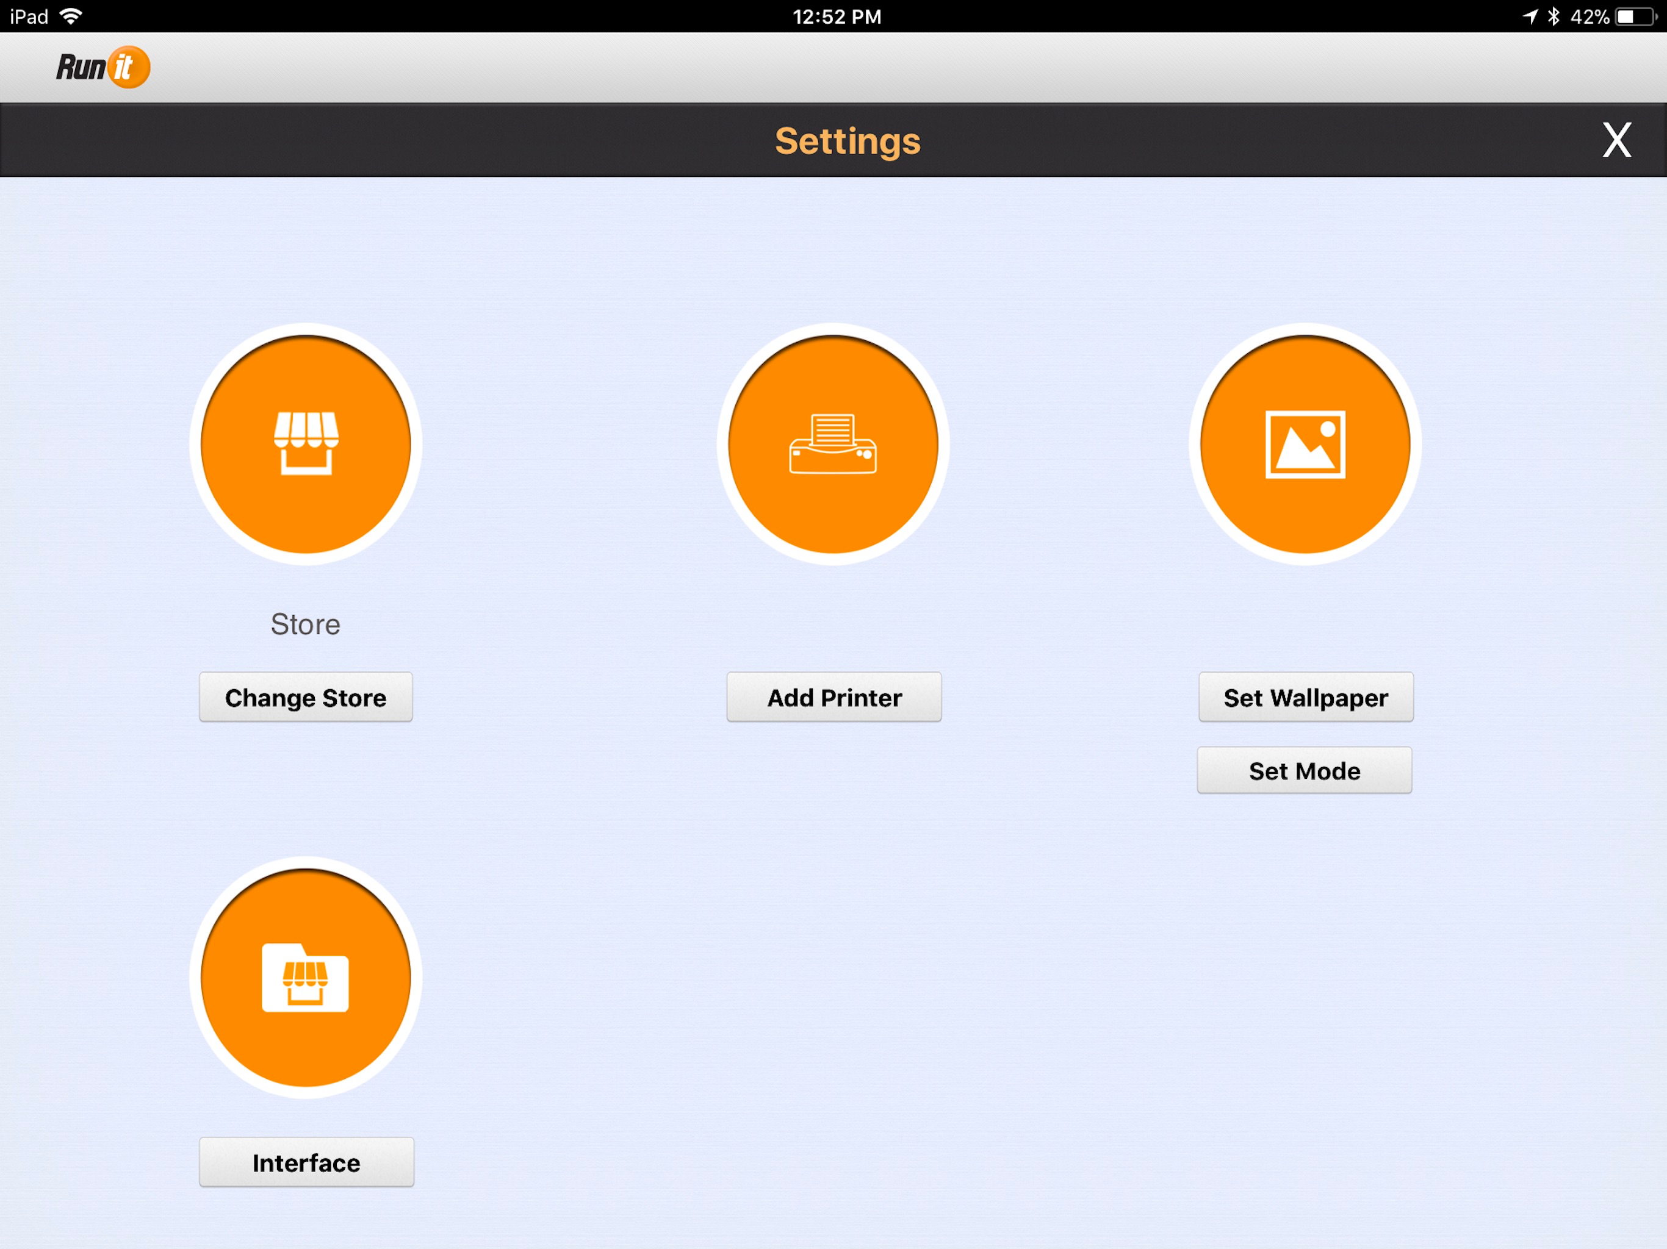
Task: Tap the orange wallpaper picture icon
Action: tap(1305, 444)
